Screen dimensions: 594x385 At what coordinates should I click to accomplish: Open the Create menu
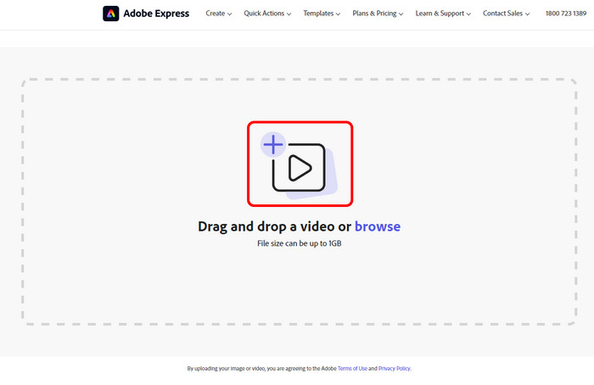219,14
